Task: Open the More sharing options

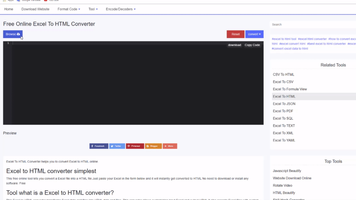Action: 170,146
